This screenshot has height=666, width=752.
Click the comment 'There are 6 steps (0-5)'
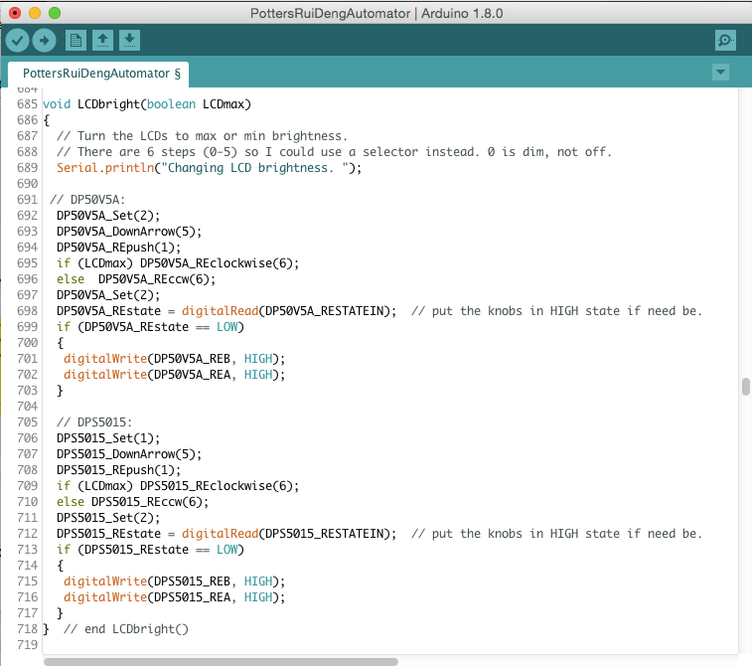point(334,152)
